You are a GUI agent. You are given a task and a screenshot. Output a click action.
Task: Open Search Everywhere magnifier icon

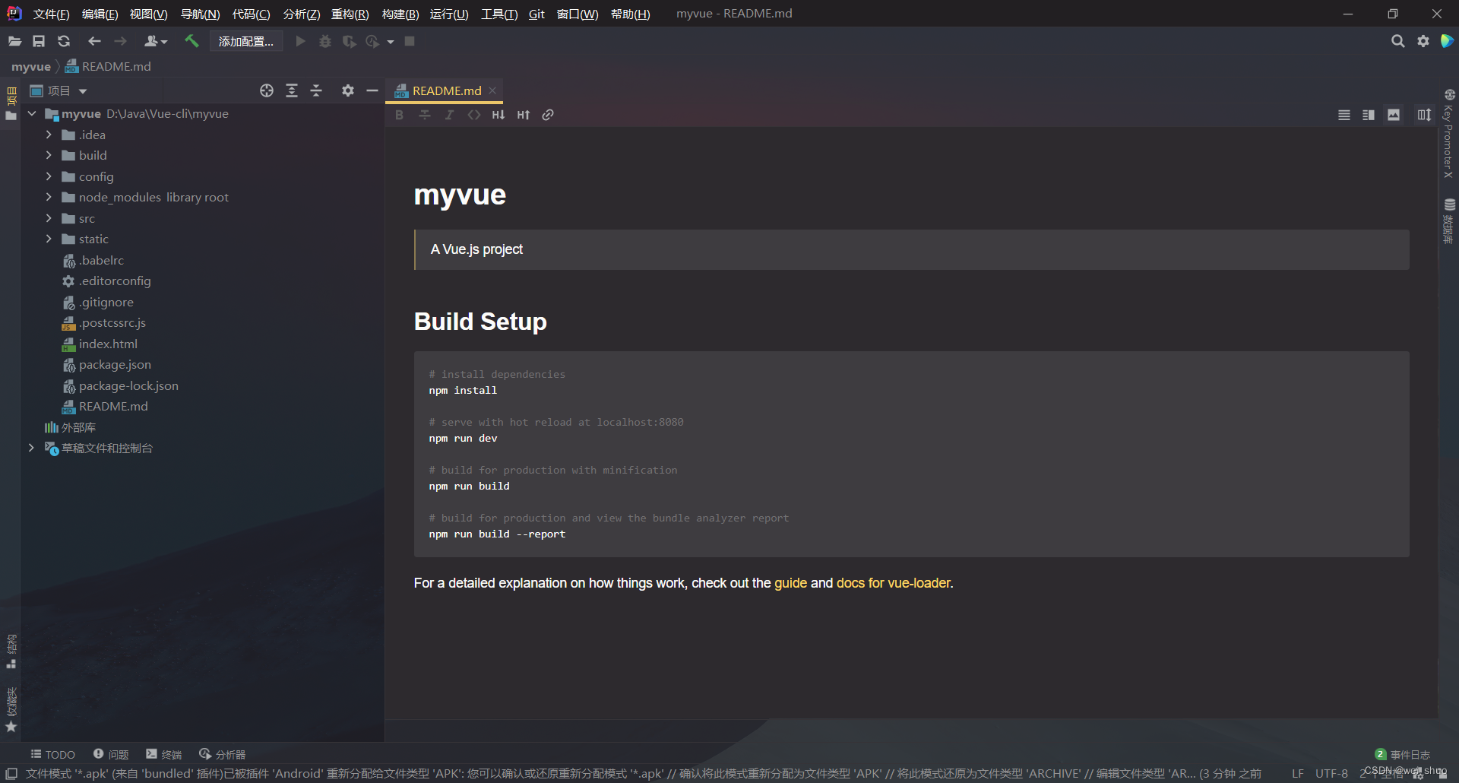pos(1397,41)
